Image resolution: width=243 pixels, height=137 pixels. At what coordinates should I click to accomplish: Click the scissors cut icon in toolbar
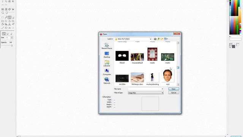pos(3,1)
